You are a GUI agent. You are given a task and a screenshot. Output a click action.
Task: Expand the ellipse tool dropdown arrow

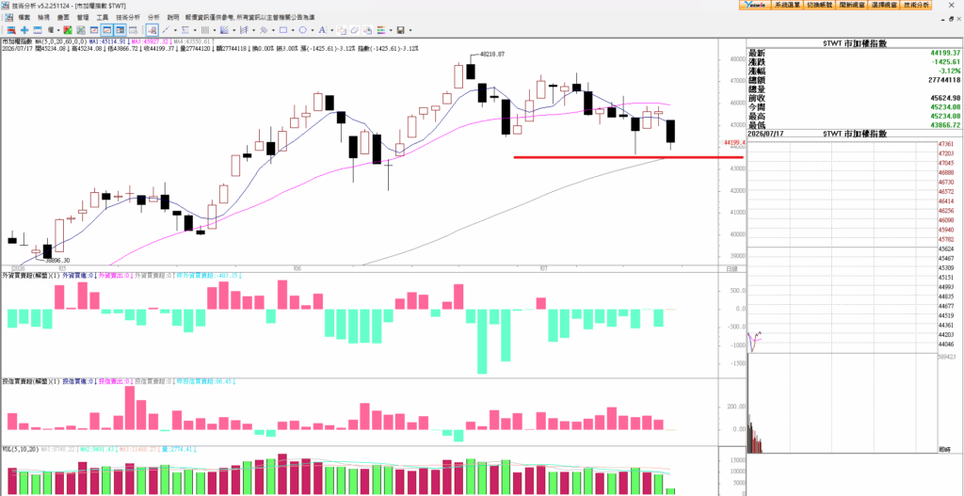[x=313, y=30]
